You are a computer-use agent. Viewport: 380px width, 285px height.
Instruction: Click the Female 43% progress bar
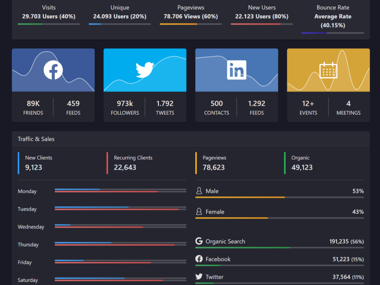click(x=279, y=218)
